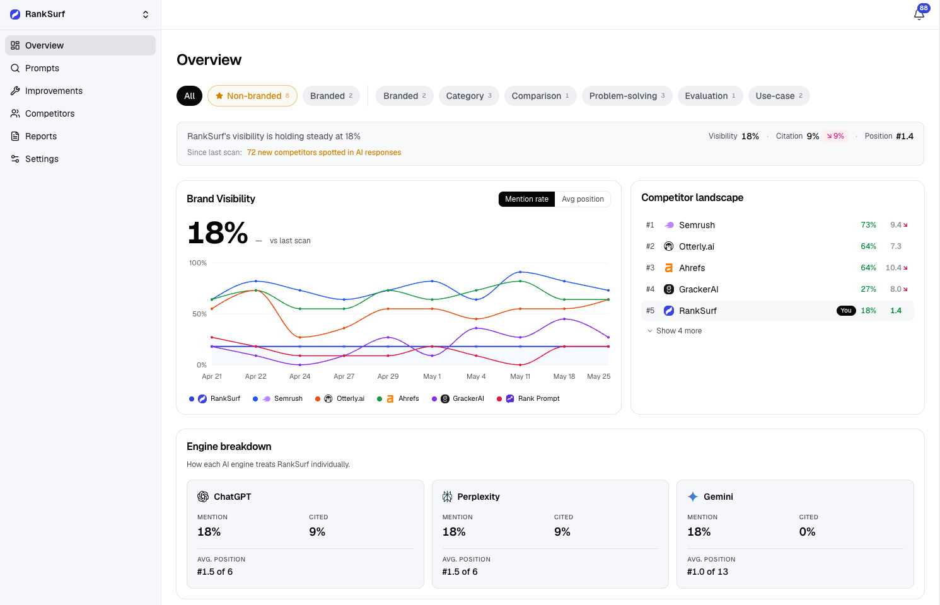Toggle the Rank Prompt series label in the legend
The image size is (940, 605).
click(539, 399)
